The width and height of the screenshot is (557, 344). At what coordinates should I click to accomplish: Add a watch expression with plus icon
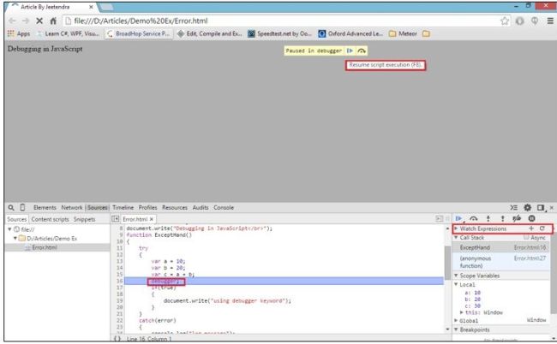[x=531, y=228]
